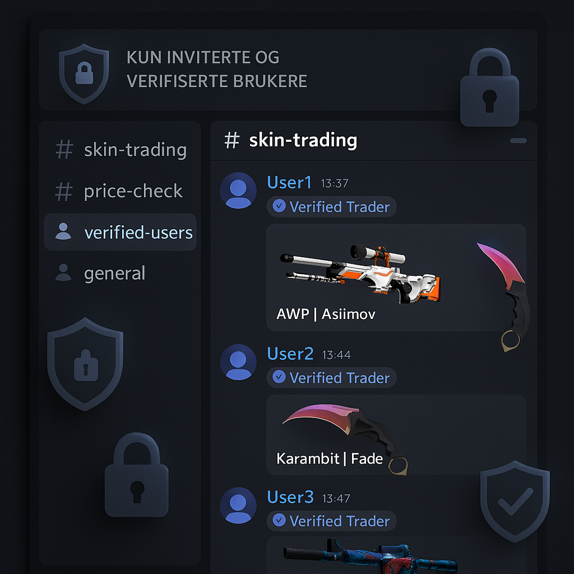The width and height of the screenshot is (574, 574).
Task: Click User2's profile avatar
Action: pyautogui.click(x=238, y=362)
